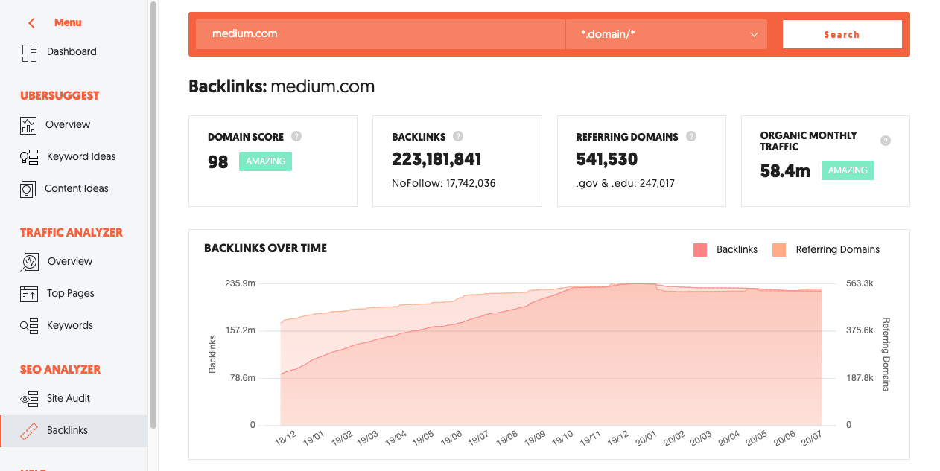The width and height of the screenshot is (940, 471).
Task: Open Dashboard from the sidebar menu
Action: coord(72,52)
